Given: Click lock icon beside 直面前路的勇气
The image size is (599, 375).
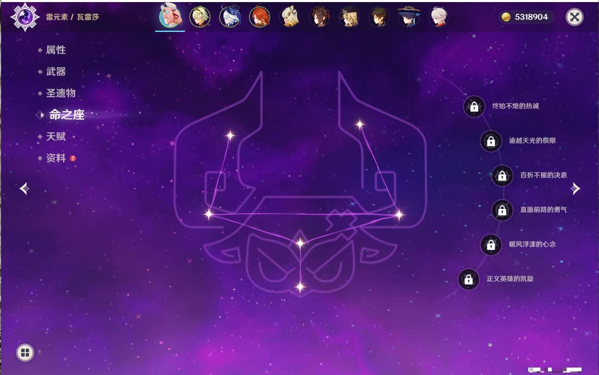Looking at the screenshot, I should coord(502,210).
